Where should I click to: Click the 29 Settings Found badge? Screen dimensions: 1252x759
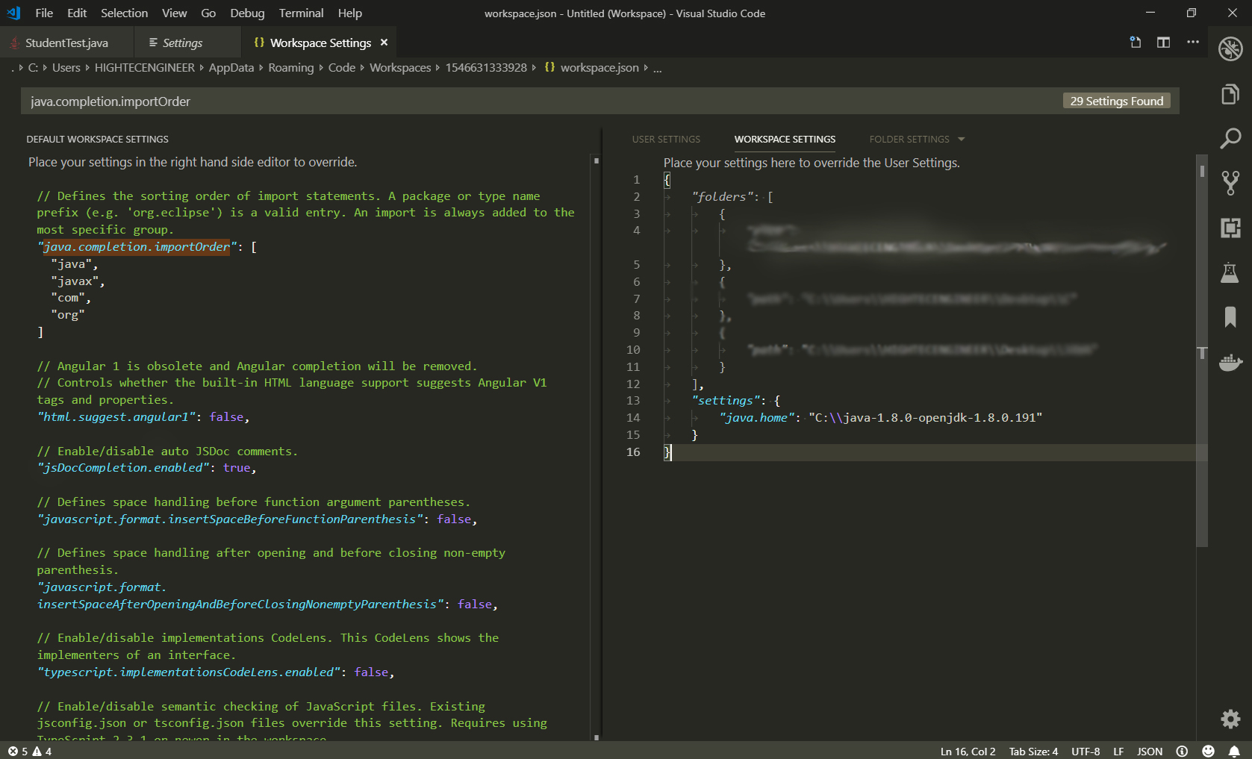pyautogui.click(x=1116, y=101)
